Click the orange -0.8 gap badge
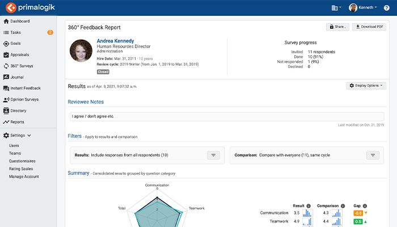 click(358, 213)
